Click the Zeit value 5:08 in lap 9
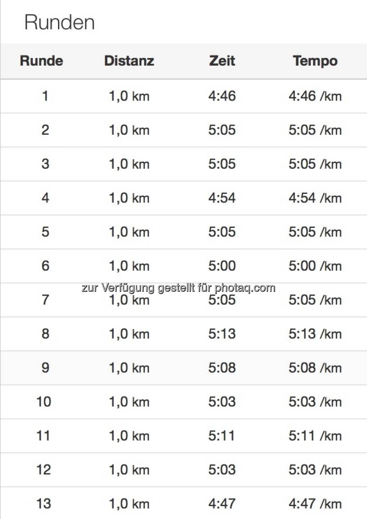 point(222,368)
